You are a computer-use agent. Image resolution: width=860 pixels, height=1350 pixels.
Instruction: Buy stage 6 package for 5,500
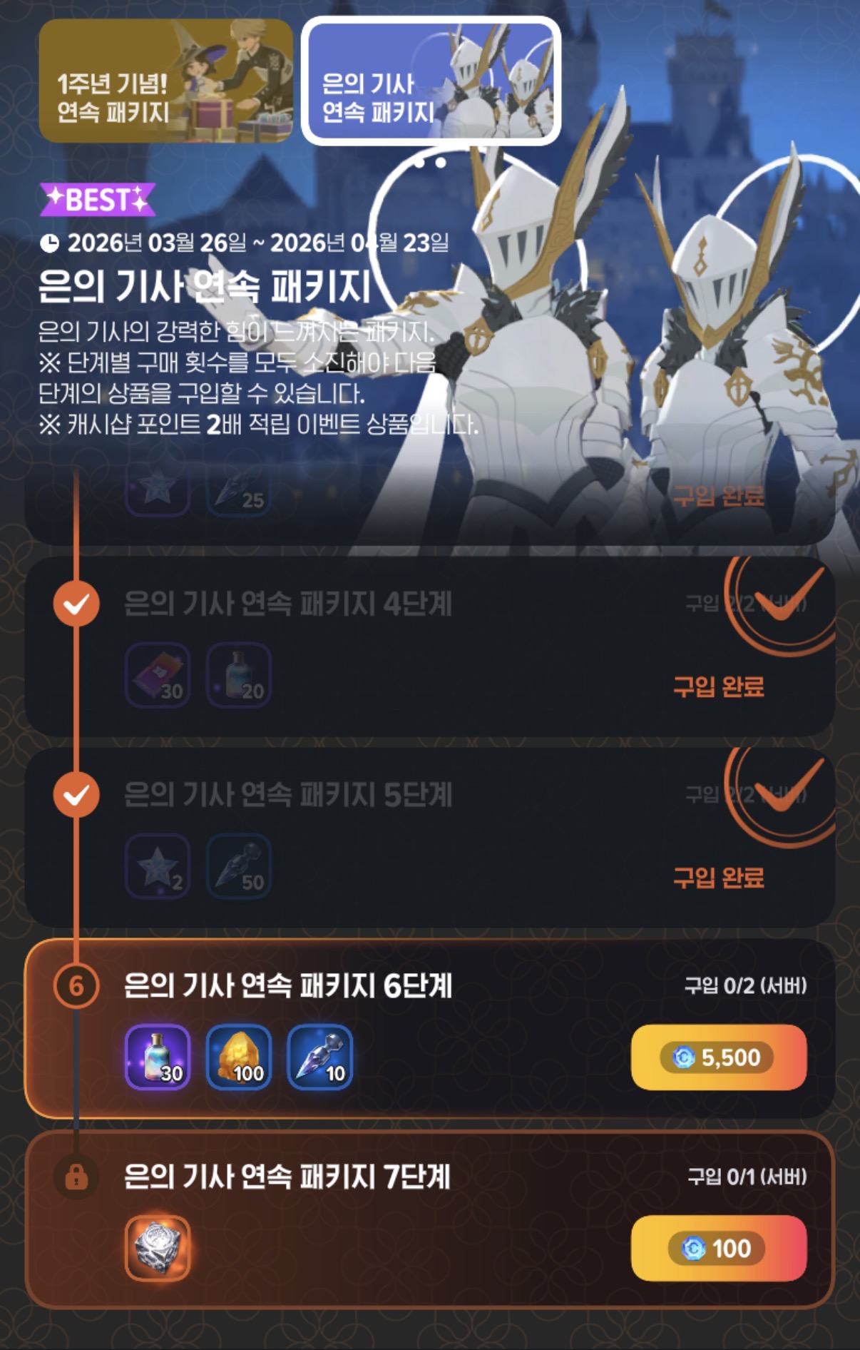click(719, 1057)
